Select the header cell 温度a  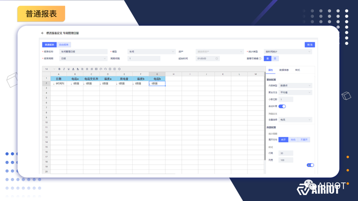[x=108, y=79]
